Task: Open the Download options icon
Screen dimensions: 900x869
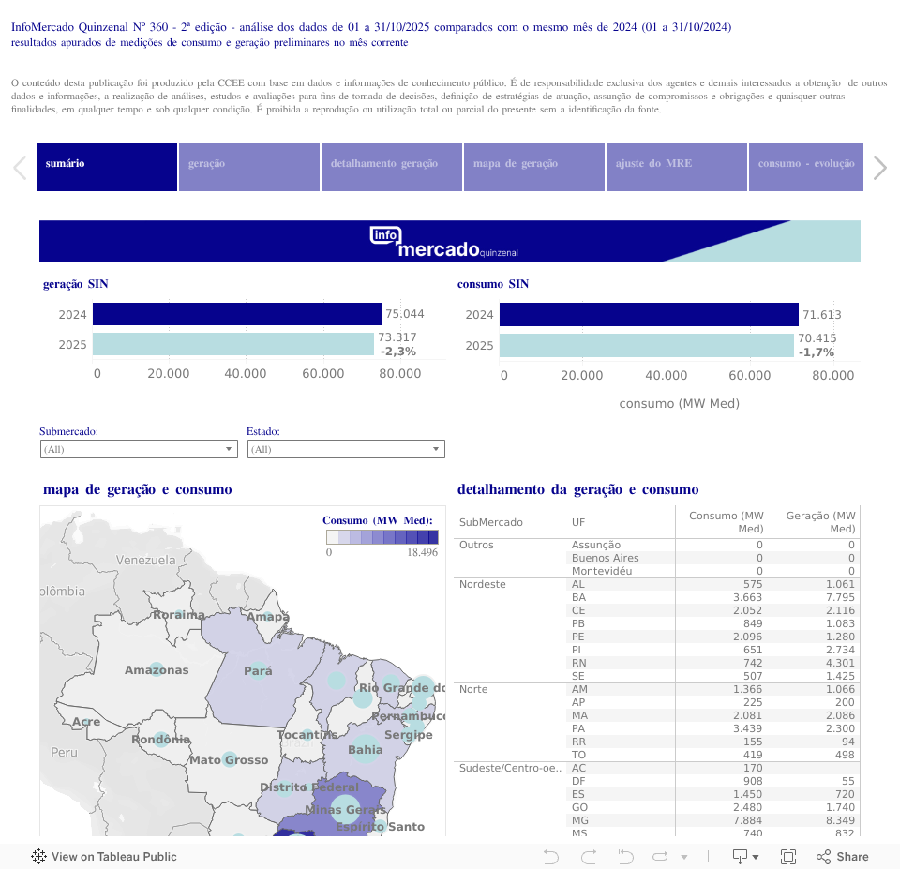Action: (741, 856)
